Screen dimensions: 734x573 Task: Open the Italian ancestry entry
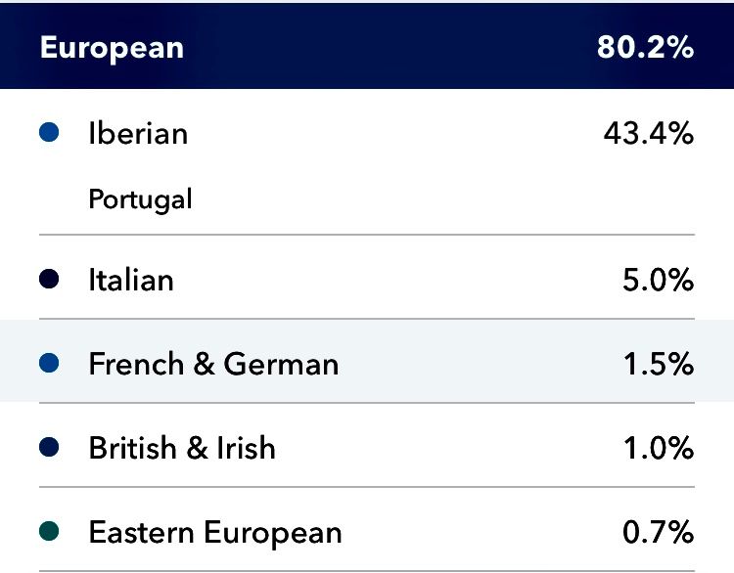(x=131, y=281)
